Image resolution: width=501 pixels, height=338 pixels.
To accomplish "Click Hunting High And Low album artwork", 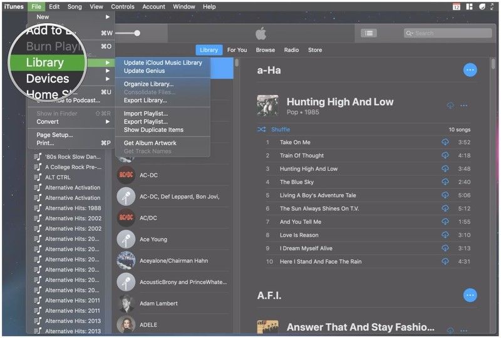I will (x=268, y=105).
